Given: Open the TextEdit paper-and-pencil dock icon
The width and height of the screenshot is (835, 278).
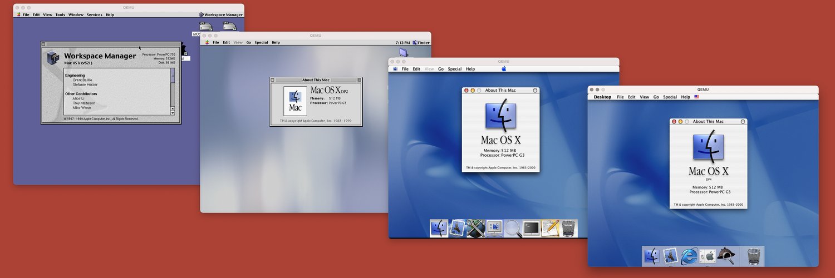Looking at the screenshot, I should (549, 228).
